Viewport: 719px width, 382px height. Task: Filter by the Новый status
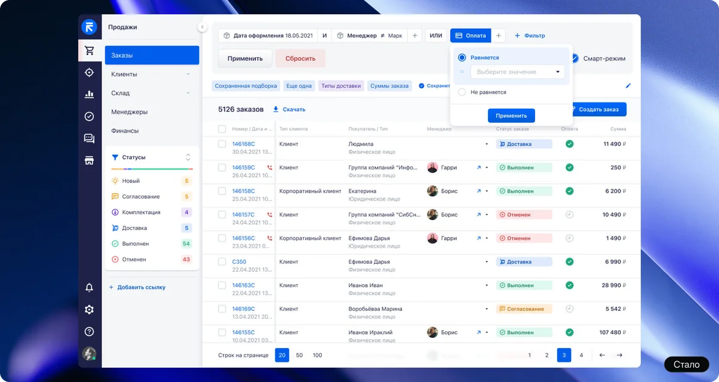pos(150,181)
